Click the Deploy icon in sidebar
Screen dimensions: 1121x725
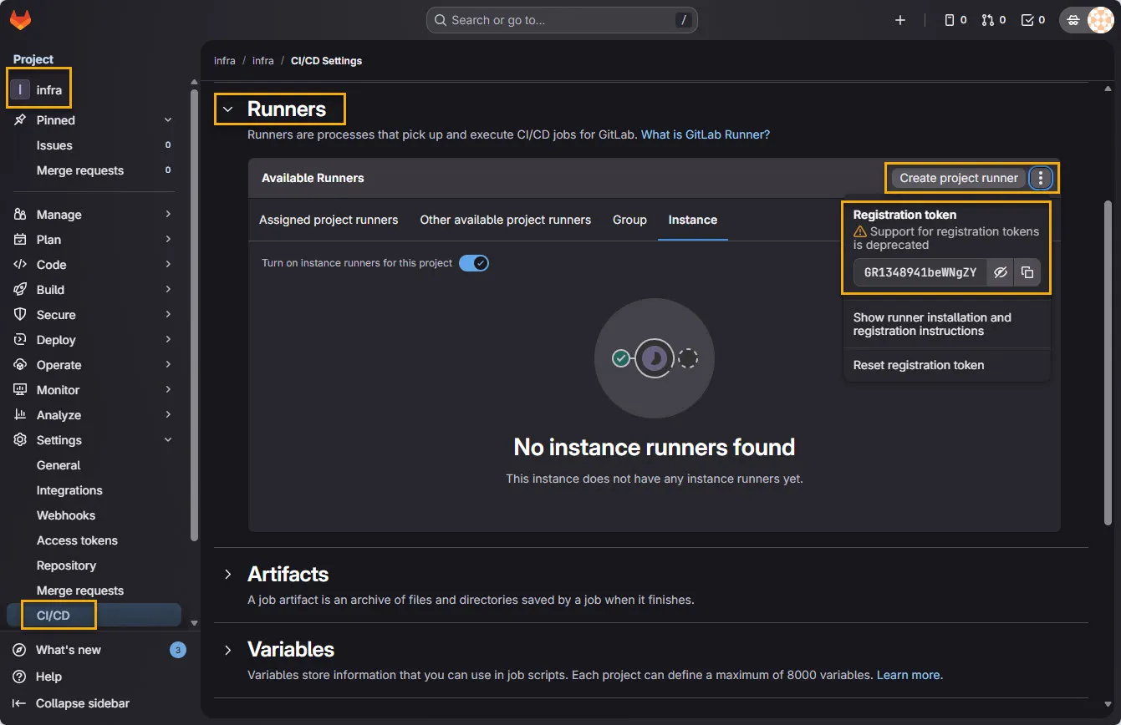pos(20,340)
